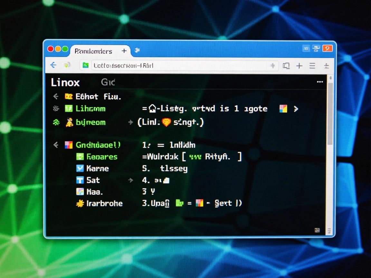Switch to the Panlanders tab

click(93, 51)
